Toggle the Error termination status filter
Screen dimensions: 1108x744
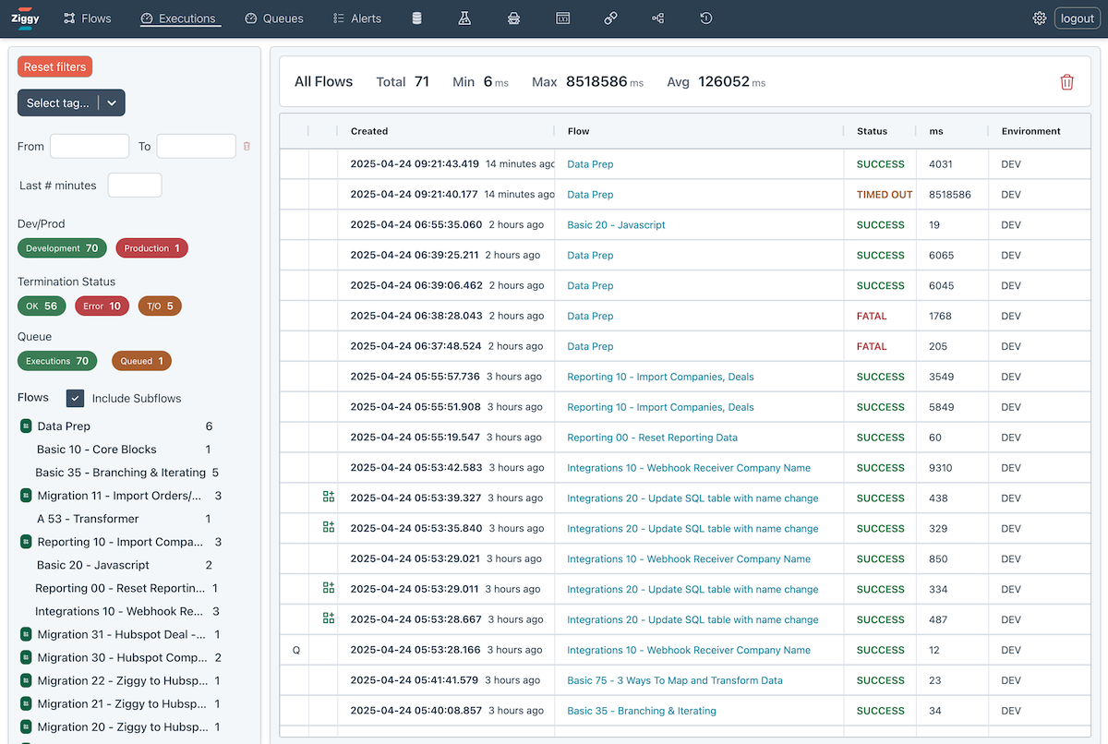[x=102, y=306]
